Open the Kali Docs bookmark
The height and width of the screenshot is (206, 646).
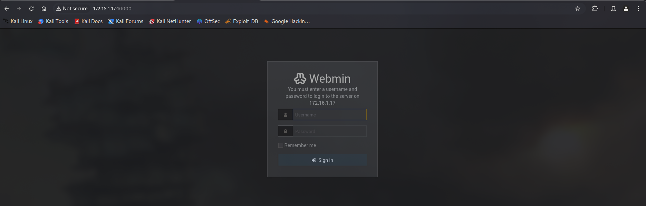click(x=89, y=21)
